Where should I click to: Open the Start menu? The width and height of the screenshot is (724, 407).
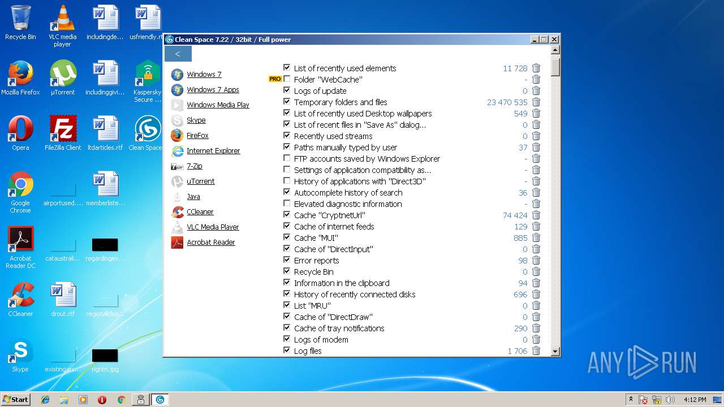click(x=15, y=400)
